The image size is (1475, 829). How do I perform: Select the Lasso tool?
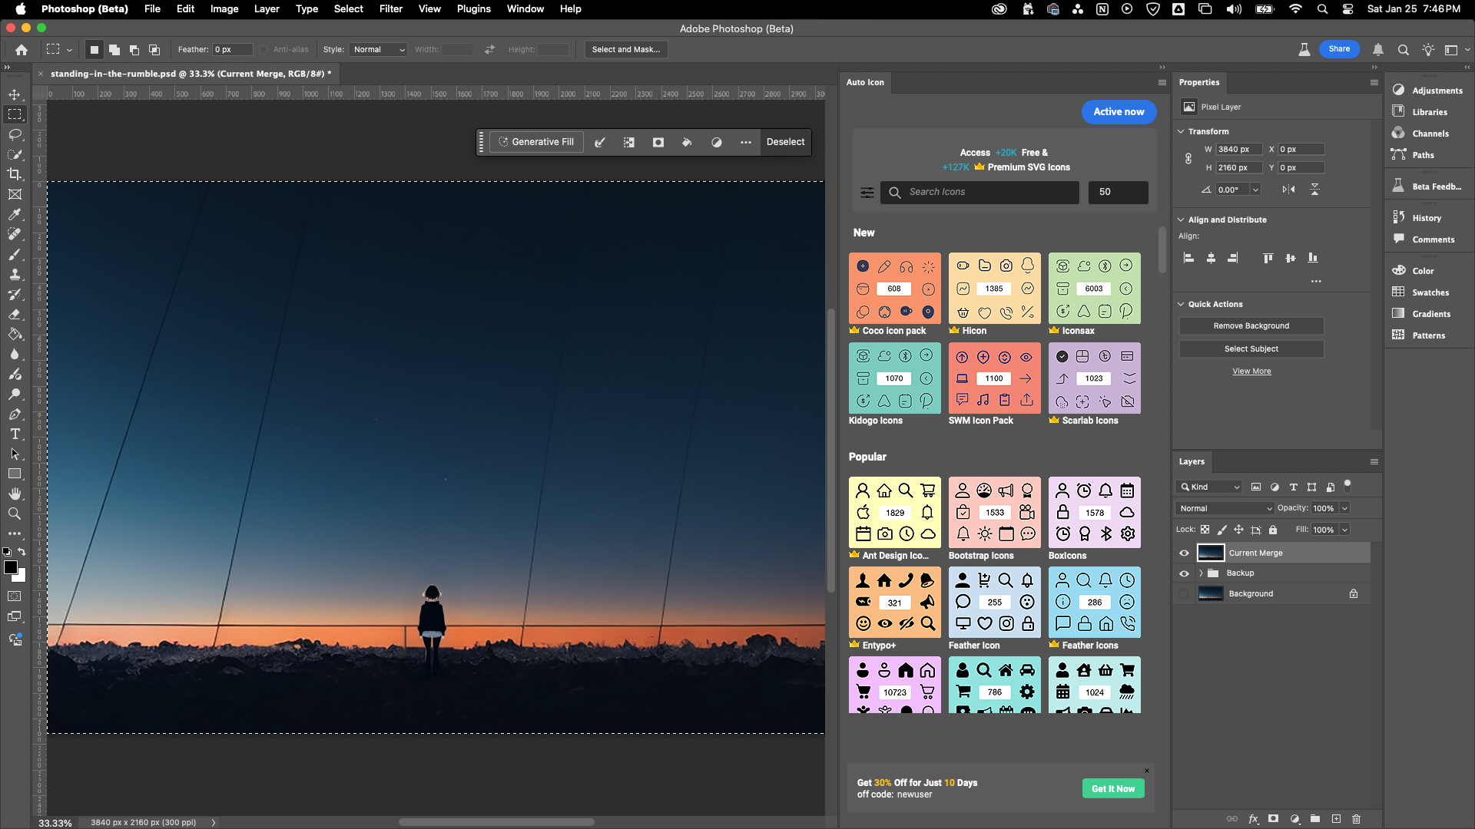pyautogui.click(x=15, y=134)
